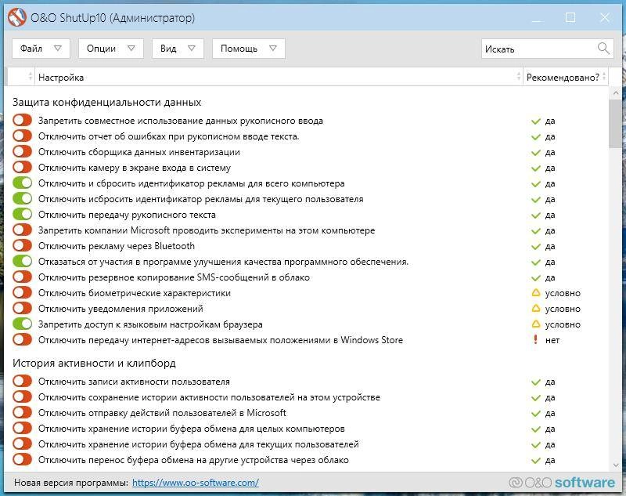This screenshot has width=626, height=496.
Task: Toggle activity history saving on this device switch
Action: 22,396
